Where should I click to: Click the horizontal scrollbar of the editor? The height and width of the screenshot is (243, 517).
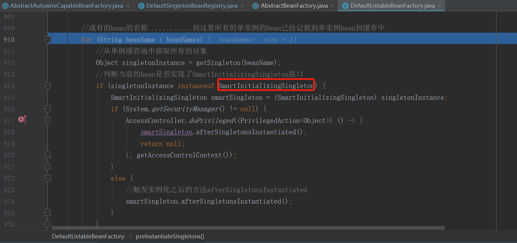coord(248,228)
